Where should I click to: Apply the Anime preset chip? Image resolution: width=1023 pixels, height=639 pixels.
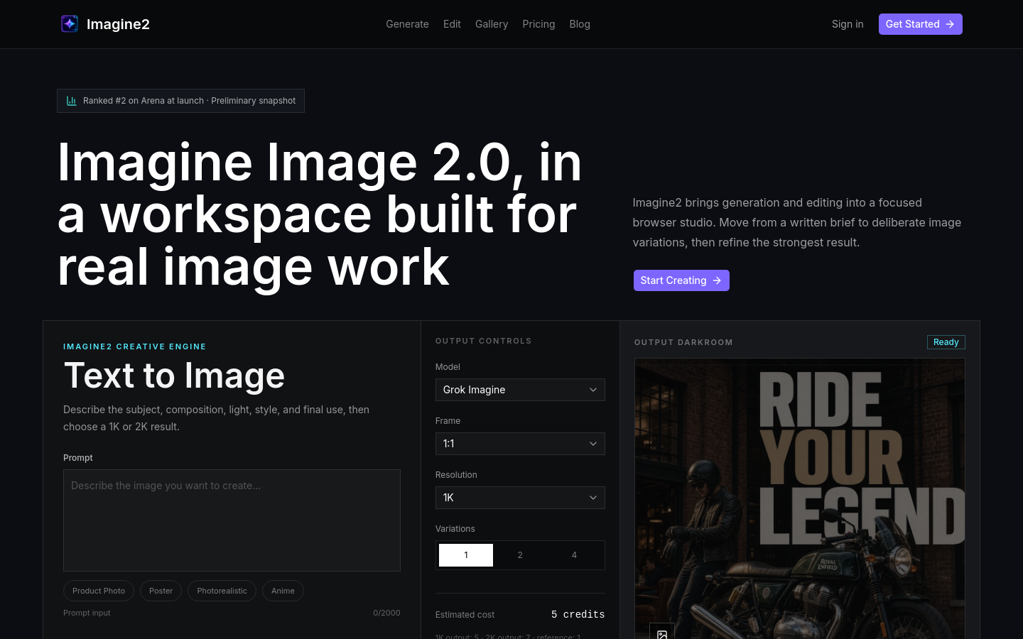(283, 591)
